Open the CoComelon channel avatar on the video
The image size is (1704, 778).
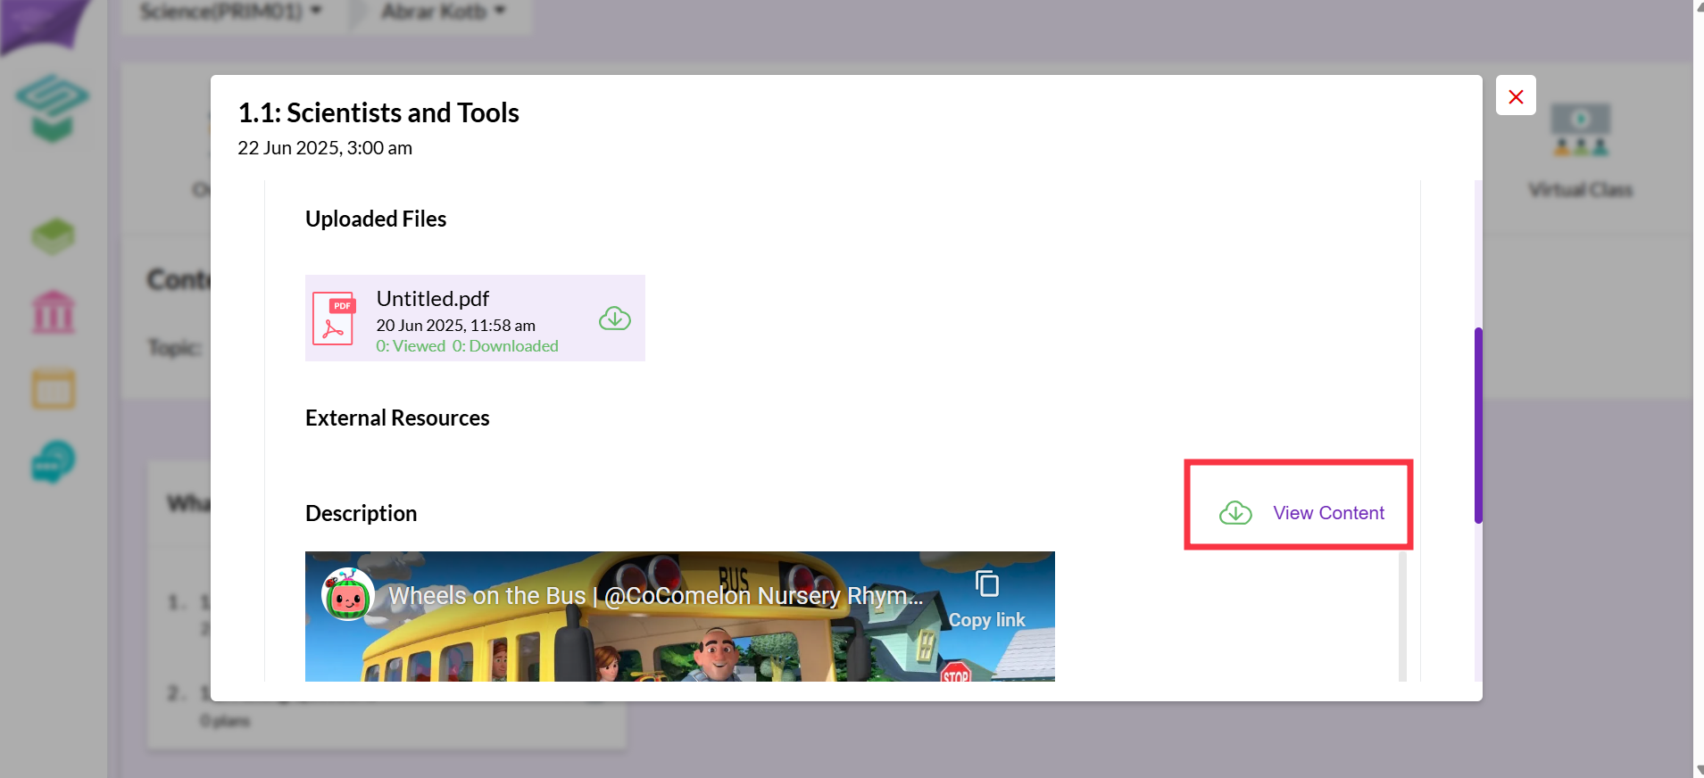click(347, 595)
